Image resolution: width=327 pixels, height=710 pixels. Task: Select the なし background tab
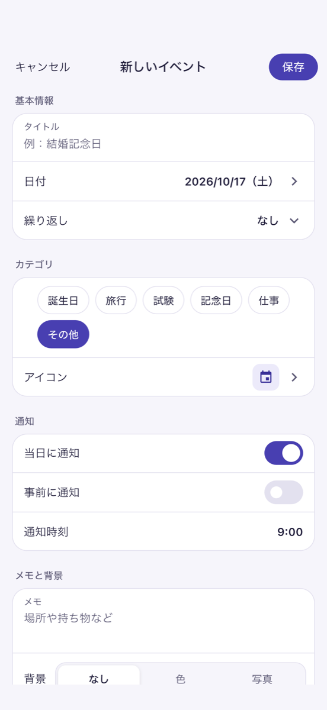click(99, 679)
